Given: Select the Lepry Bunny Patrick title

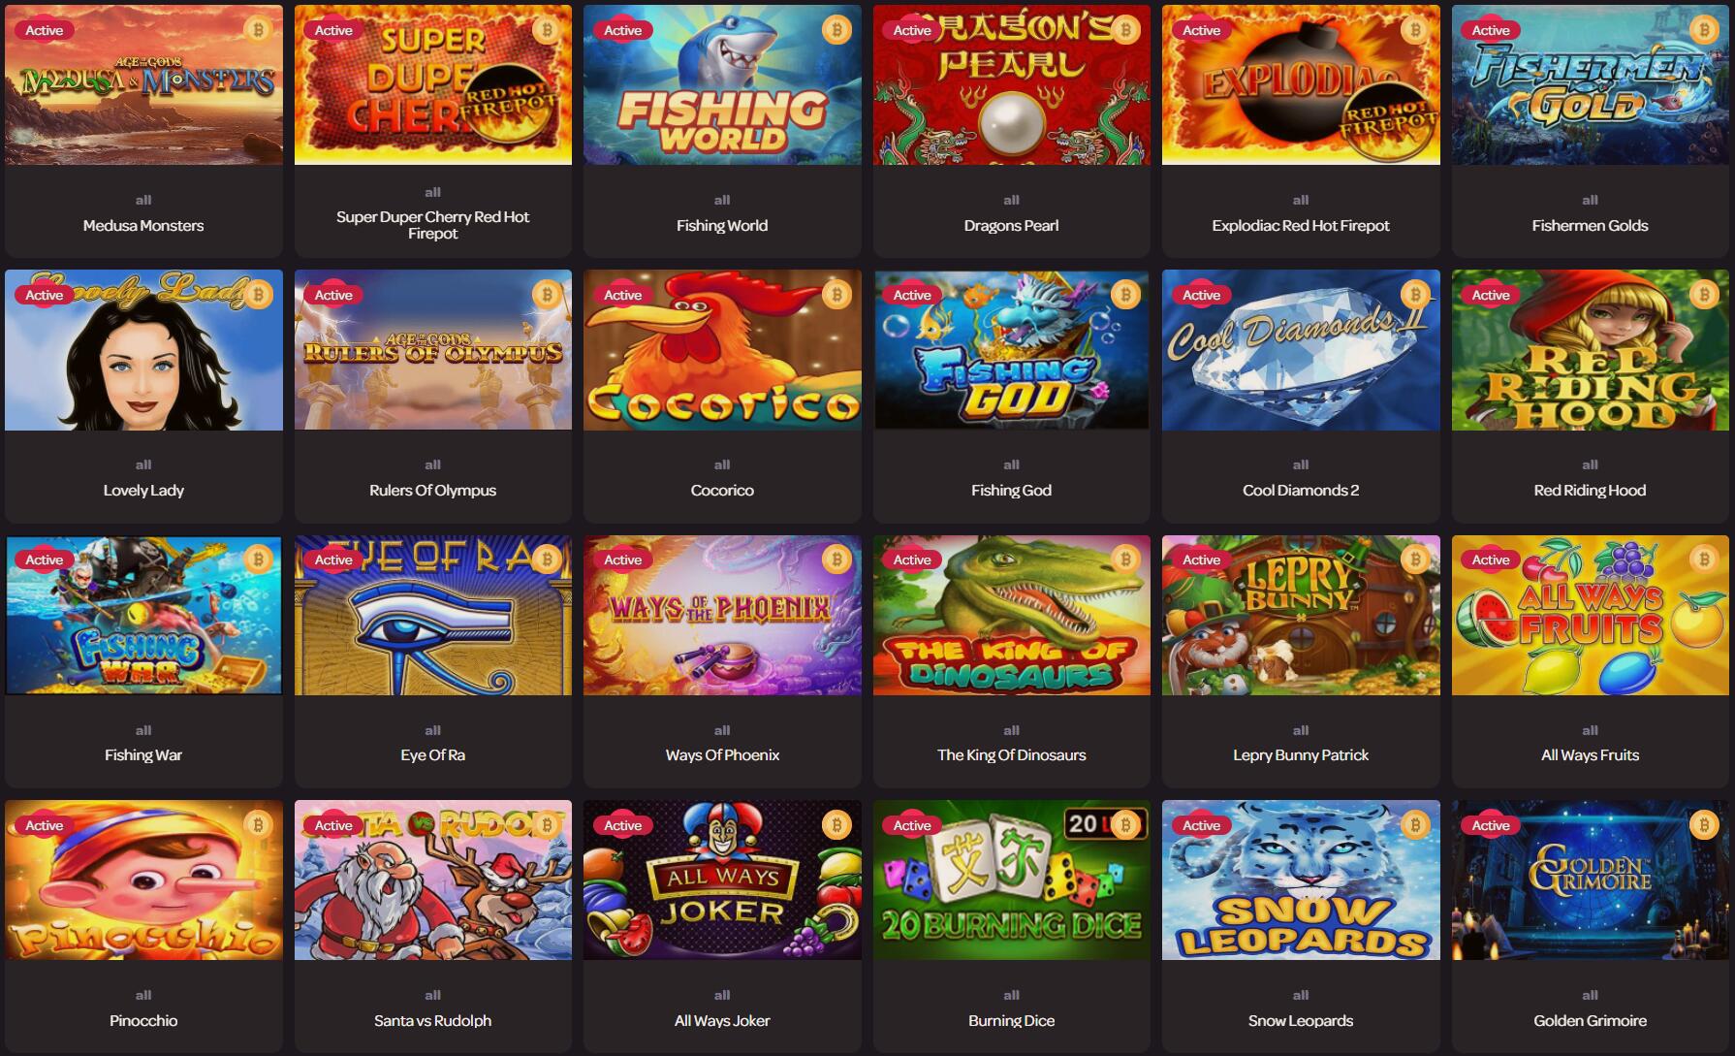Looking at the screenshot, I should [1301, 755].
